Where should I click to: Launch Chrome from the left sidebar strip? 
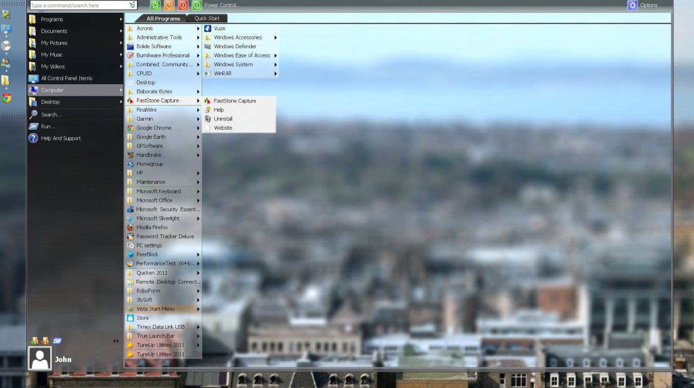coord(6,98)
